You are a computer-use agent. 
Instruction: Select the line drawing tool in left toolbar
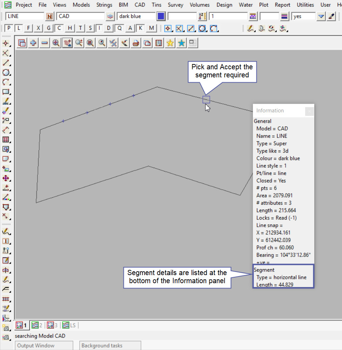pyautogui.click(x=6, y=63)
